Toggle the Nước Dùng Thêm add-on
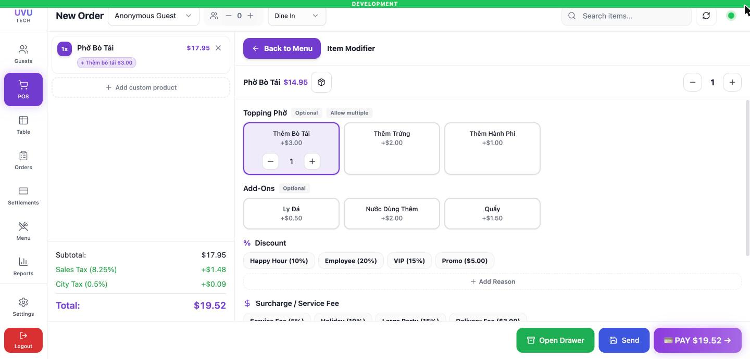The width and height of the screenshot is (750, 359). 392,213
